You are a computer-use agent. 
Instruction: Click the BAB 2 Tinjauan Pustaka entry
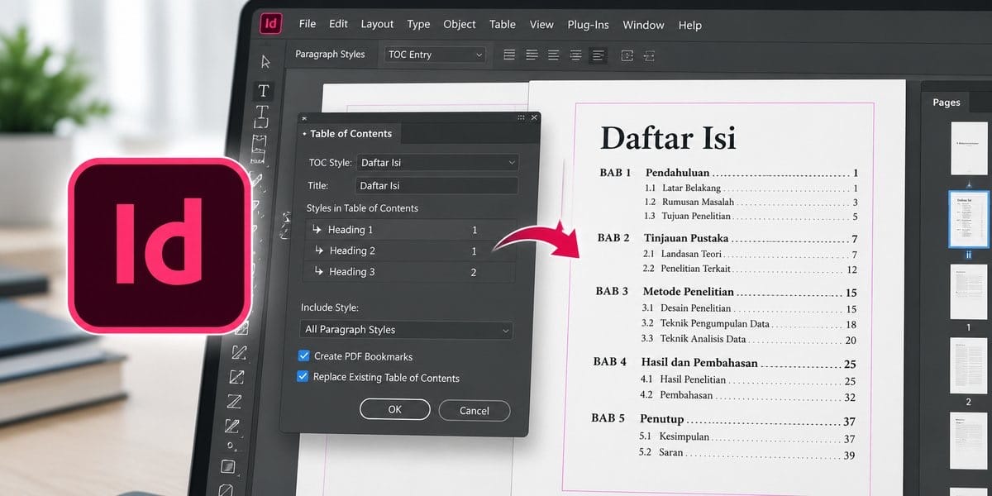(727, 239)
